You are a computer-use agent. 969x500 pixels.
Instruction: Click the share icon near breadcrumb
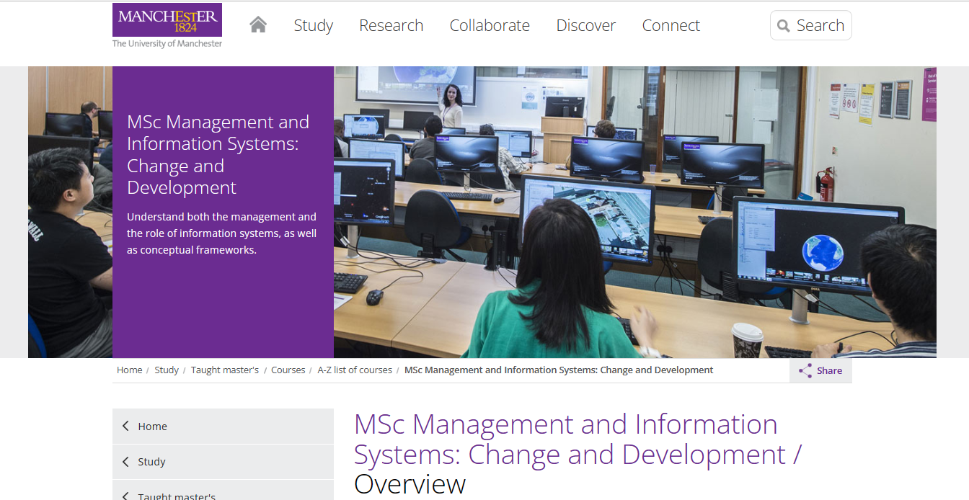(805, 371)
